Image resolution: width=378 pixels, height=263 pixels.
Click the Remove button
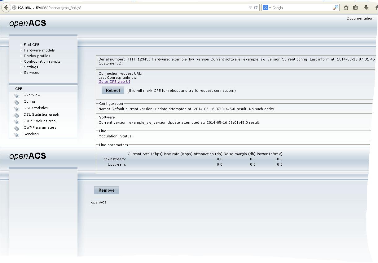[x=106, y=190]
